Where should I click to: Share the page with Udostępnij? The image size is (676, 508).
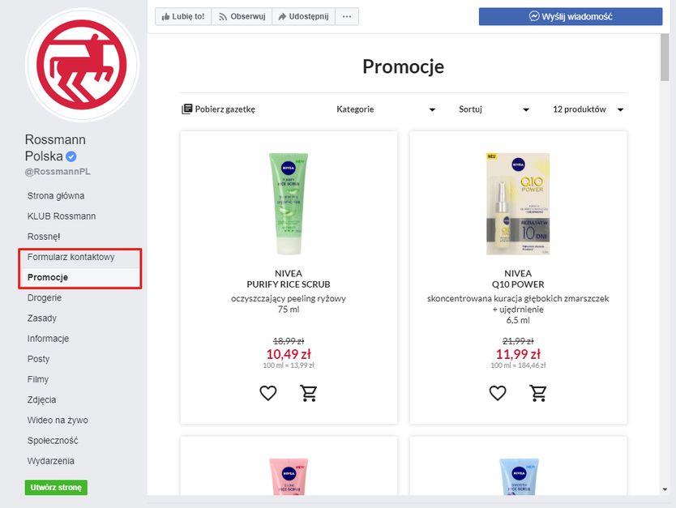[x=303, y=16]
